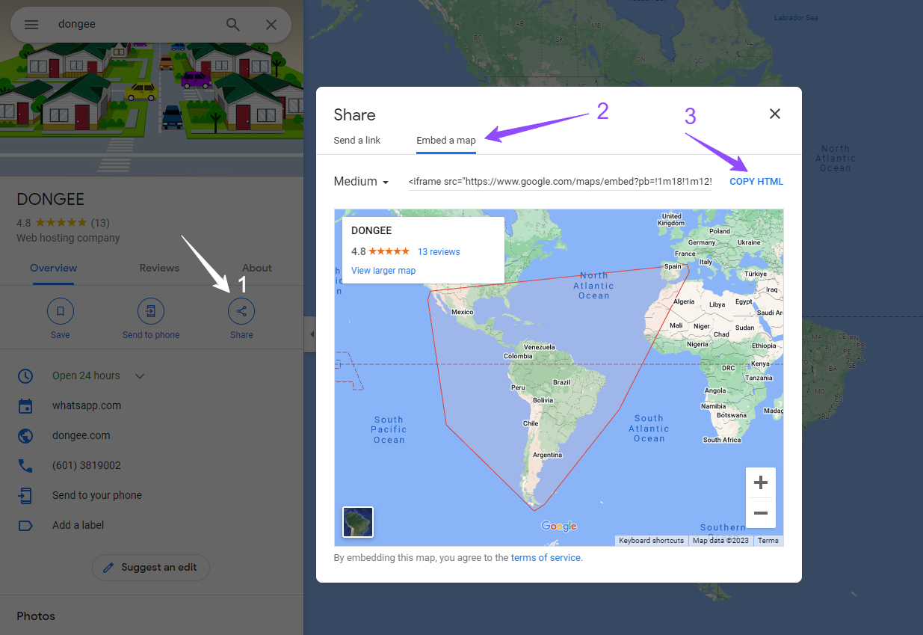Image resolution: width=923 pixels, height=635 pixels.
Task: Click Suggest an edit button
Action: coord(151,567)
